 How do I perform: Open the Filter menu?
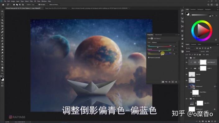coord(31,1)
